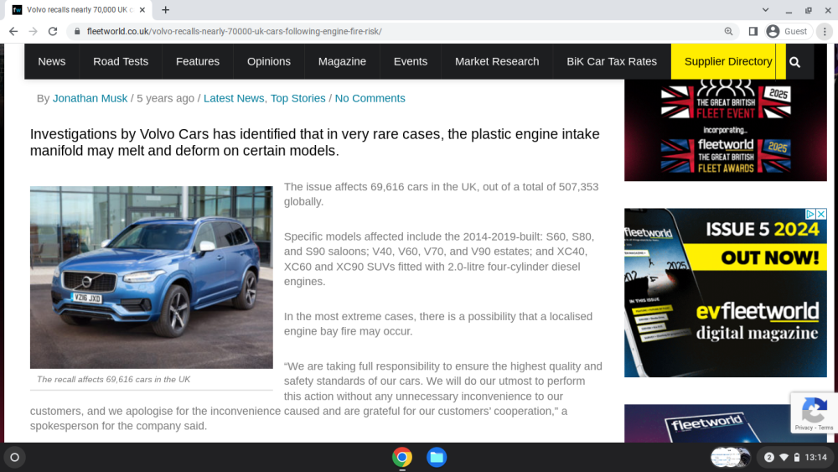
Task: Click the Chrome icon in the shelf
Action: pos(402,458)
